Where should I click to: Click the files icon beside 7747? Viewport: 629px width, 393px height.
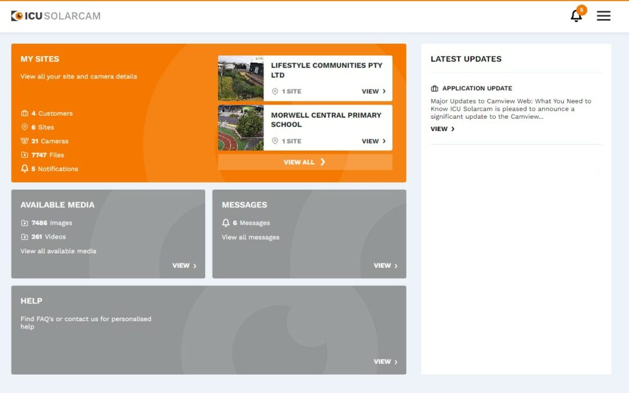pos(25,155)
